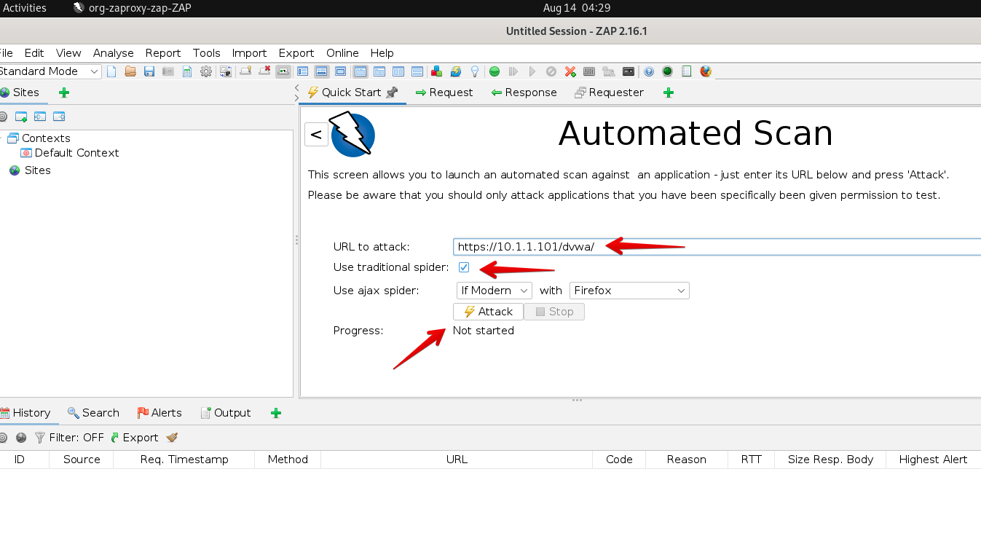
Task: Open the Analyse menu
Action: pyautogui.click(x=113, y=53)
